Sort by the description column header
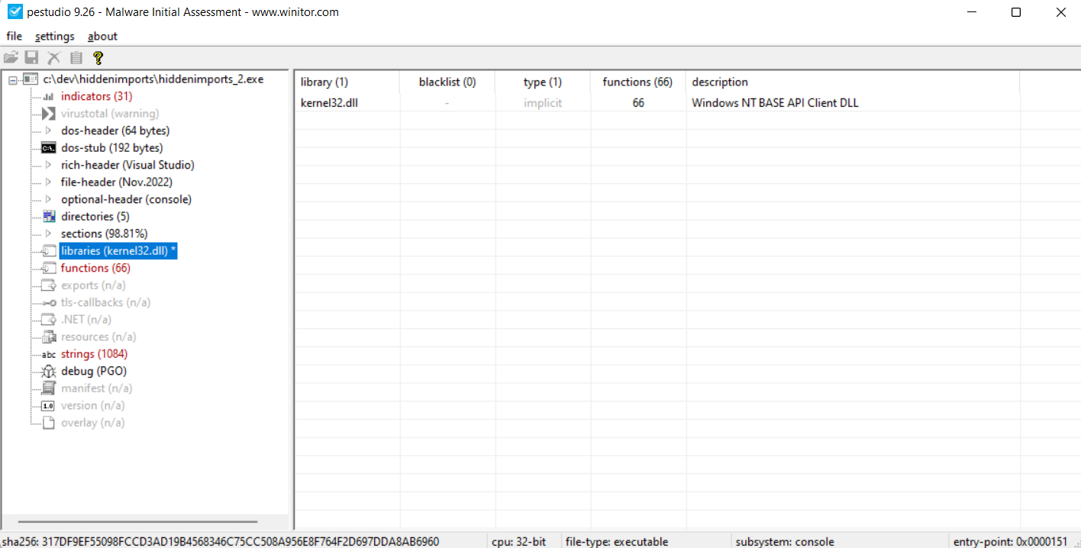1081x548 pixels. (x=853, y=82)
